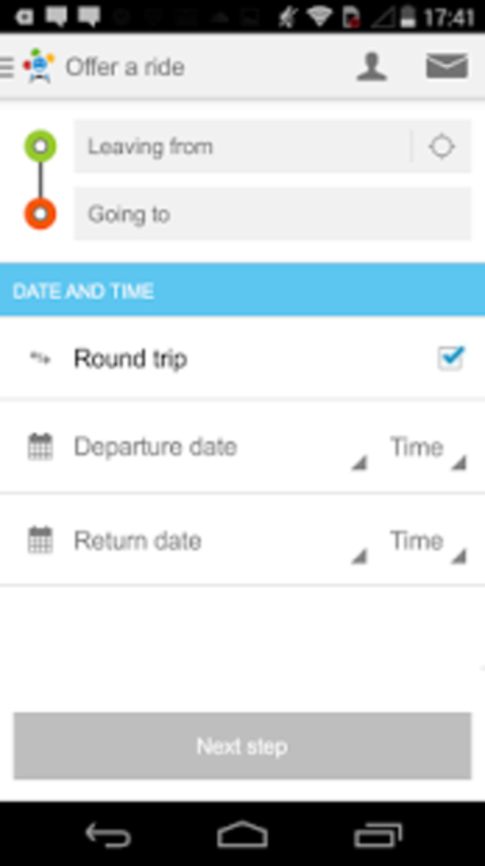Tap the Going to input field
Image resolution: width=485 pixels, height=866 pixels.
tap(272, 214)
